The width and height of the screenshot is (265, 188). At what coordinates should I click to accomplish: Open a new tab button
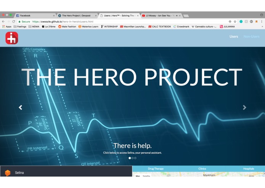tap(186, 16)
